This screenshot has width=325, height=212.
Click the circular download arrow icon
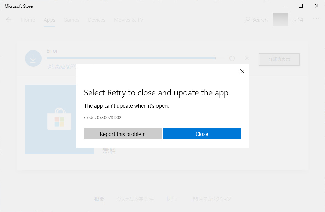click(33, 58)
